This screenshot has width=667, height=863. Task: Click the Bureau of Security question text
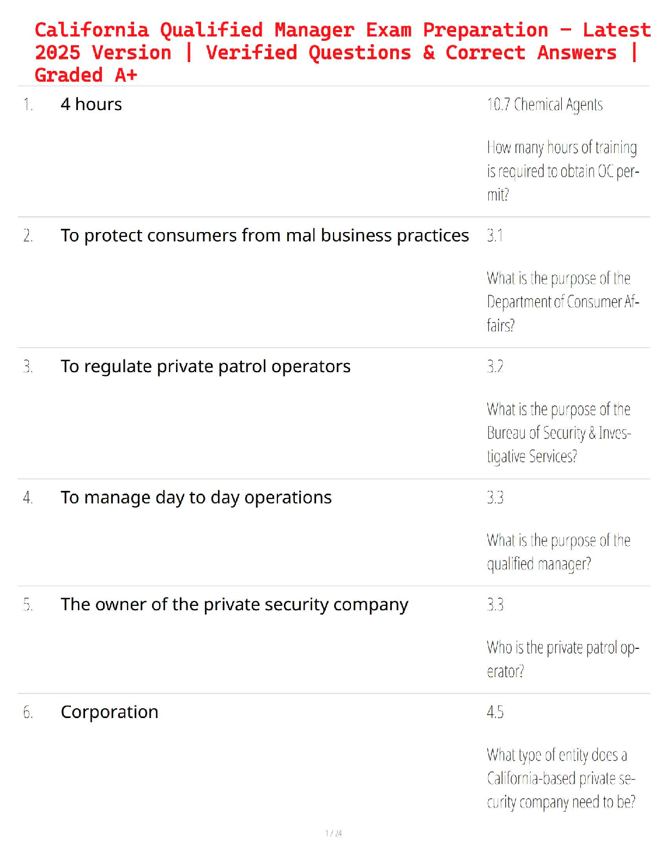(x=559, y=433)
